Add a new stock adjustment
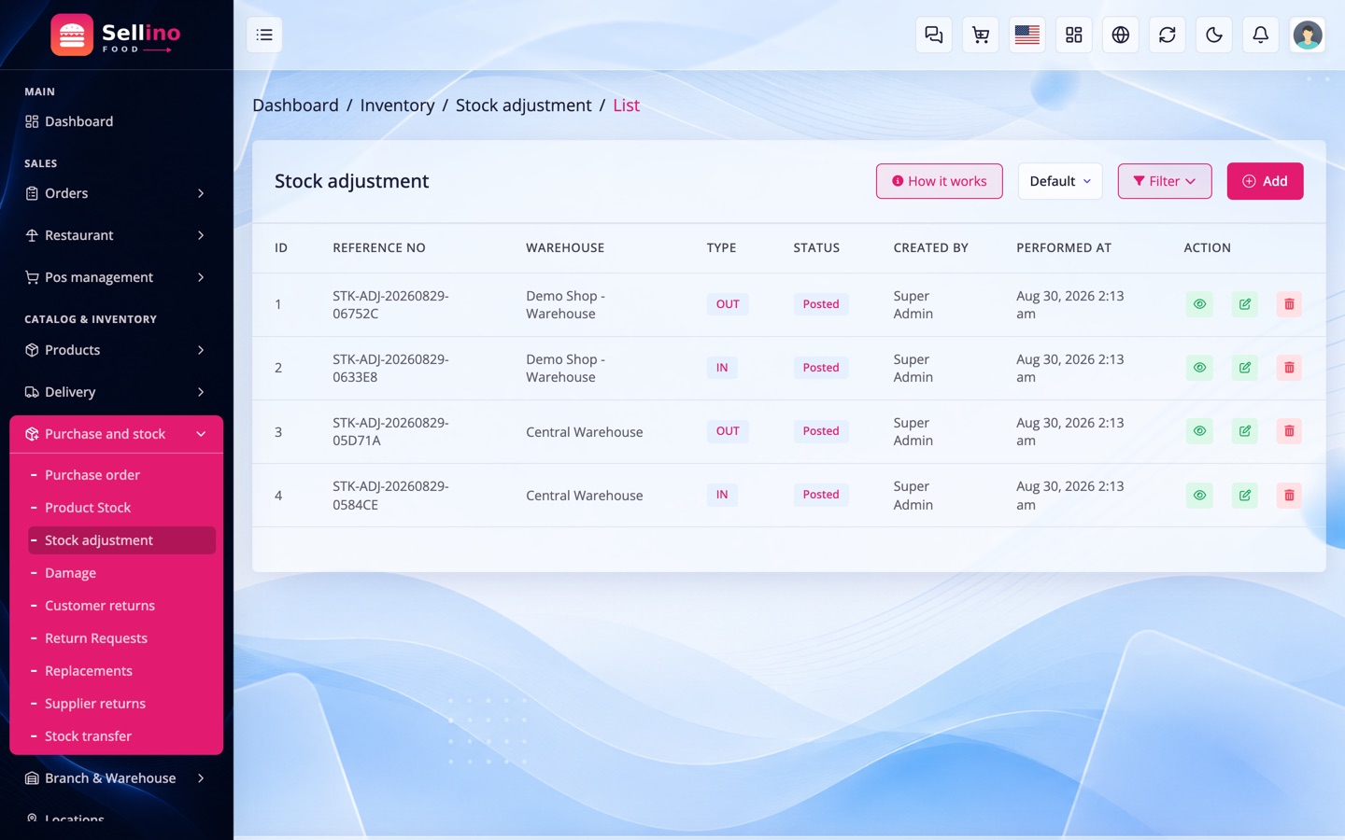 1265,181
